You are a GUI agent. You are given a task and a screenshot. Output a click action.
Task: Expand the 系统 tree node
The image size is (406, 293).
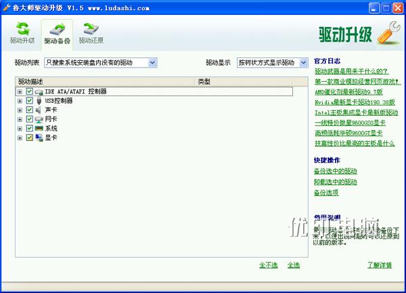pyautogui.click(x=20, y=129)
